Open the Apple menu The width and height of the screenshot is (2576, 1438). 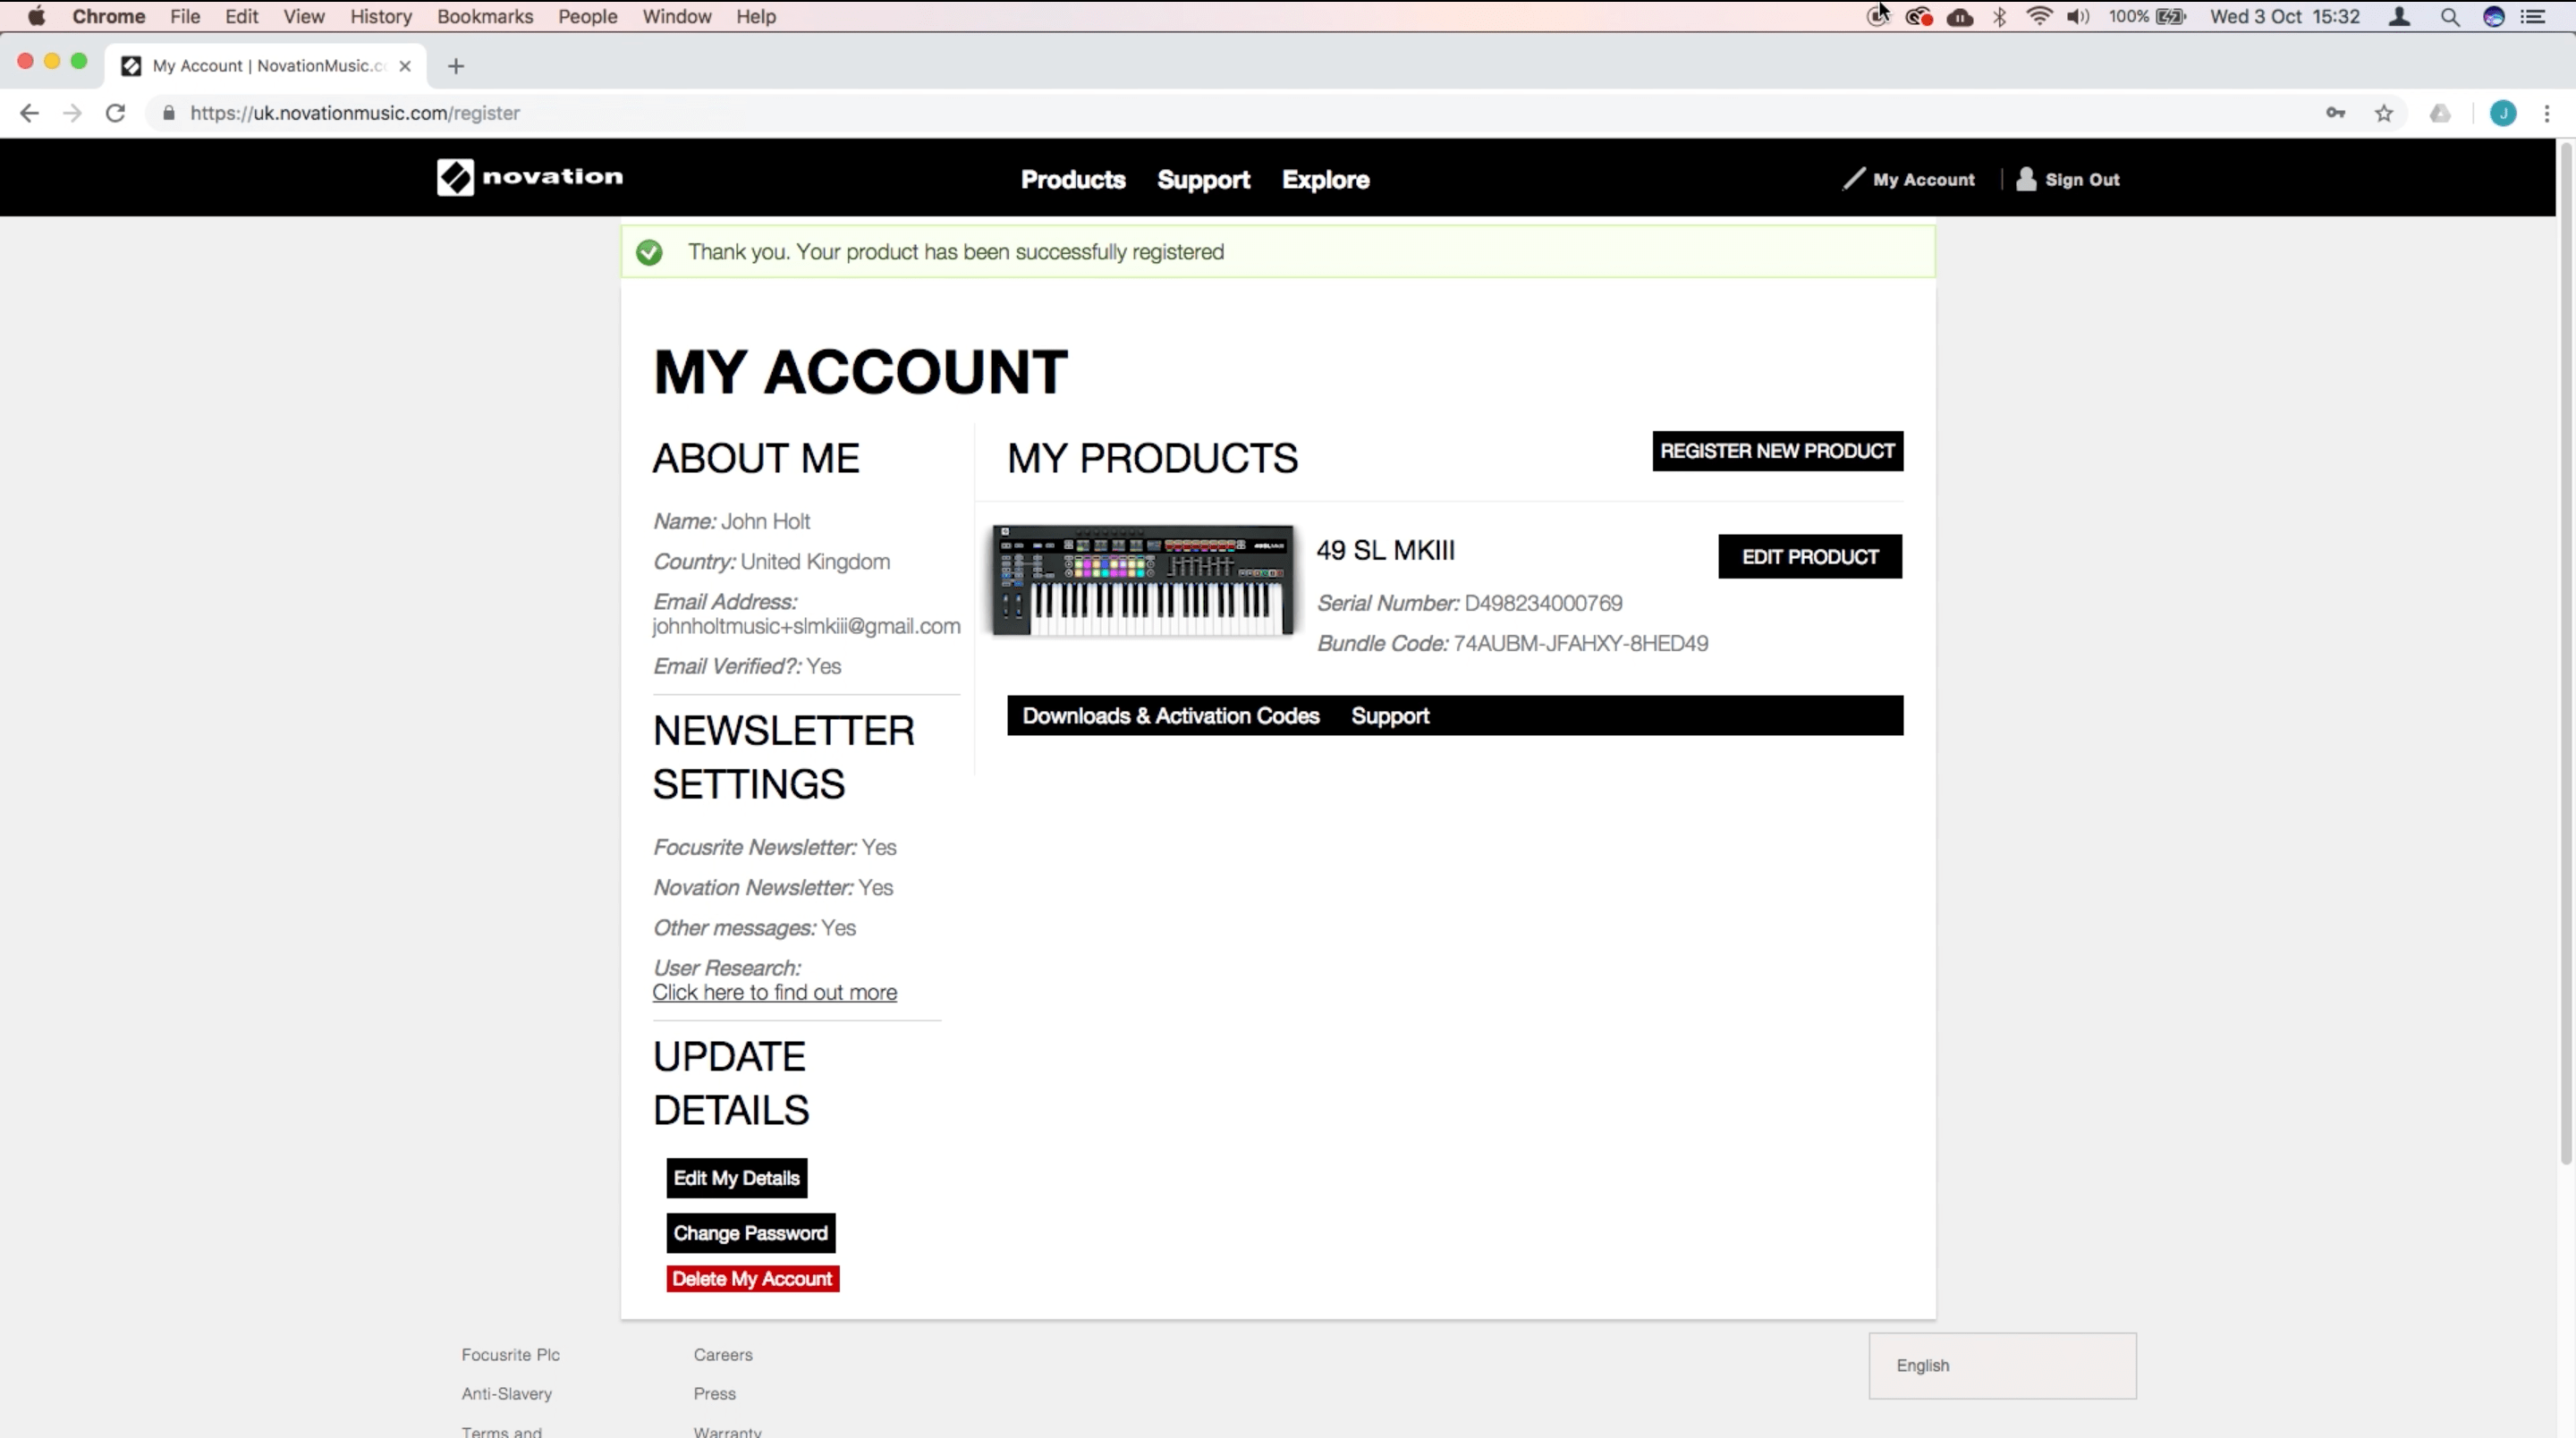[36, 16]
